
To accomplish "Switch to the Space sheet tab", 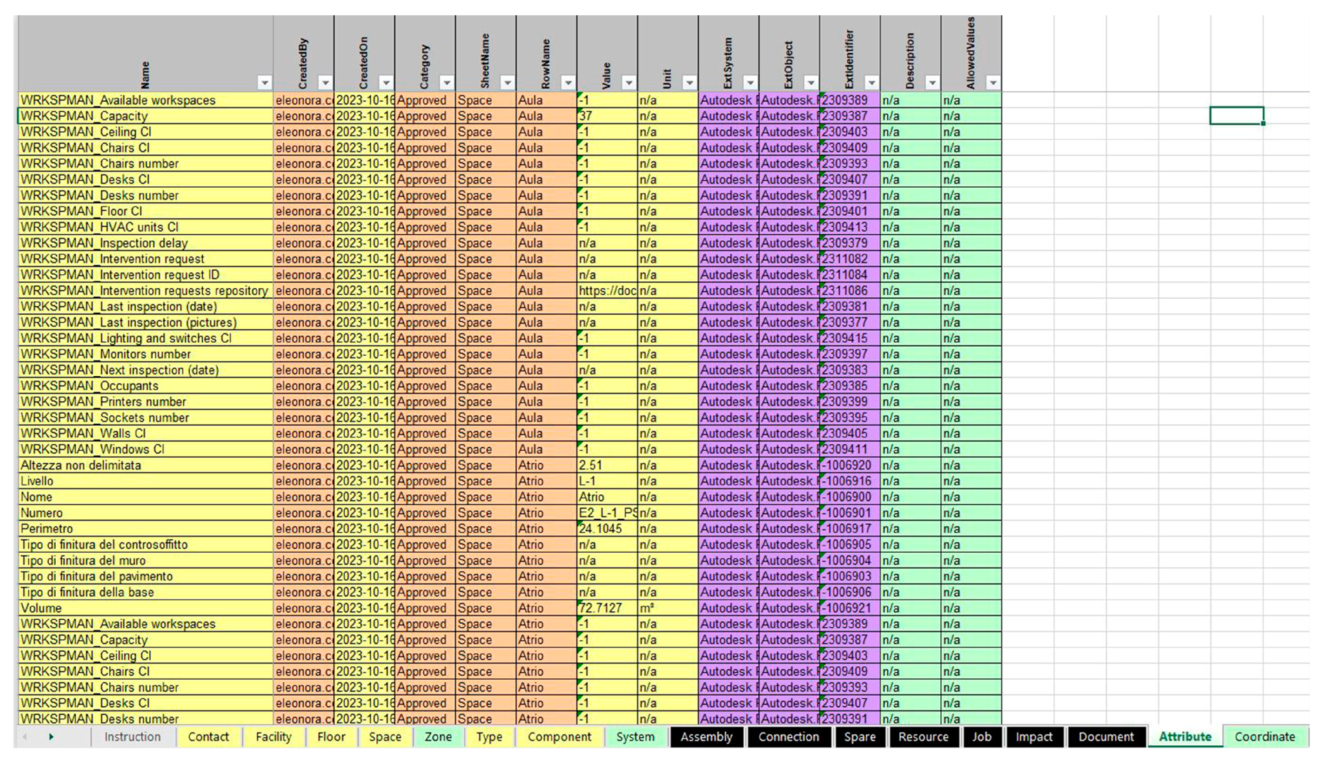I will 385,737.
